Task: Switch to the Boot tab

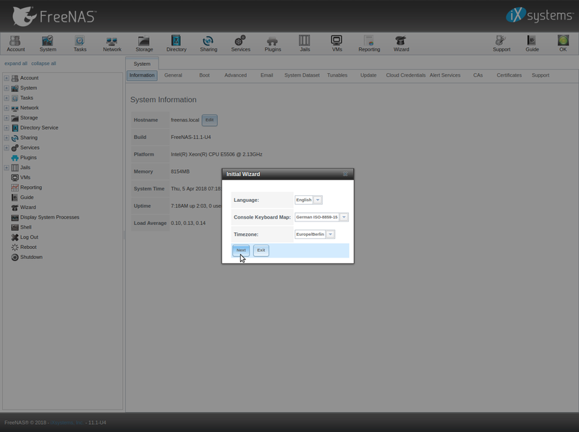Action: [204, 75]
